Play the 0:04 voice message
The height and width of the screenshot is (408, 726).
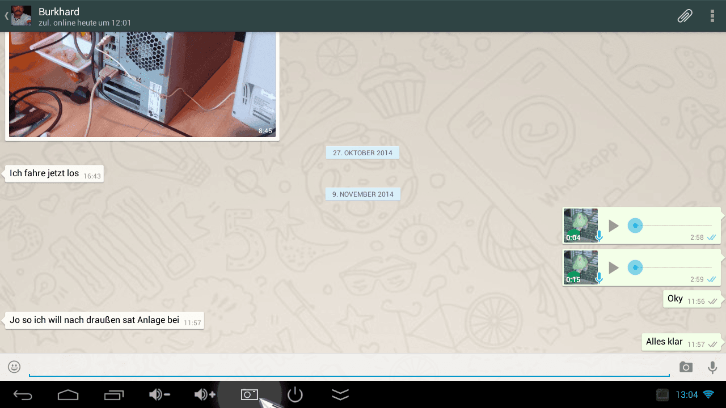(613, 226)
